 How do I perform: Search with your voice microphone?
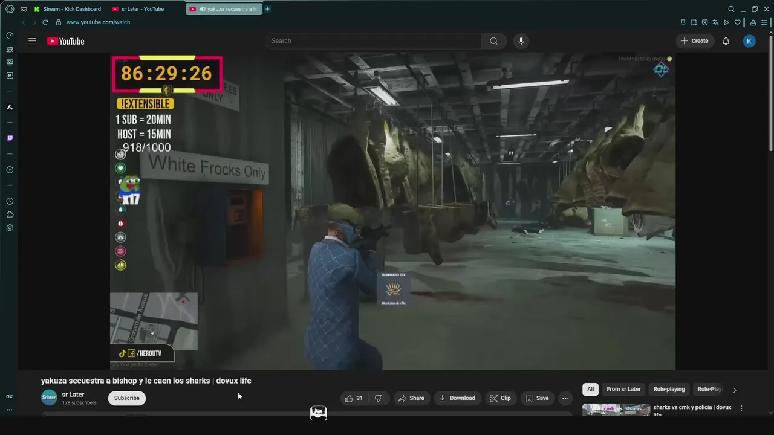point(521,41)
